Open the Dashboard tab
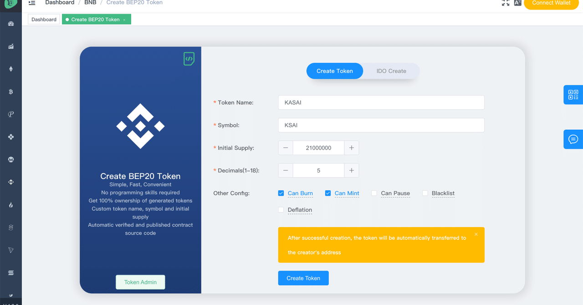The height and width of the screenshot is (305, 583). pyautogui.click(x=44, y=19)
